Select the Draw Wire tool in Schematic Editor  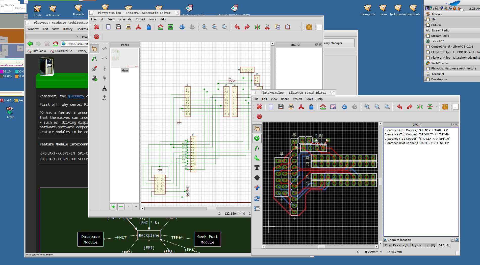[x=94, y=59]
